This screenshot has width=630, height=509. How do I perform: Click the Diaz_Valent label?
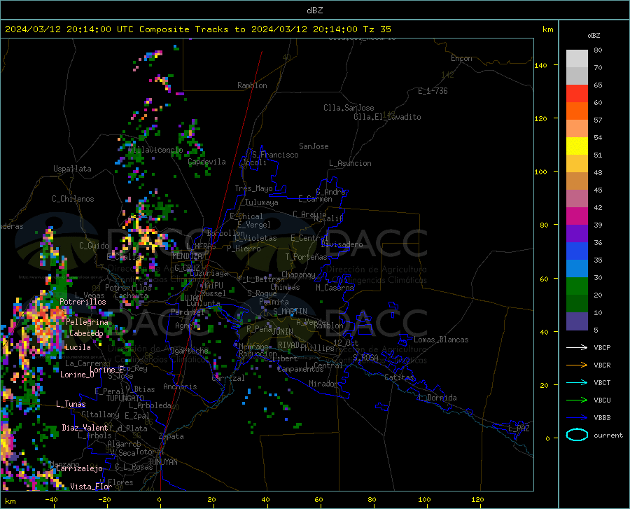point(85,428)
